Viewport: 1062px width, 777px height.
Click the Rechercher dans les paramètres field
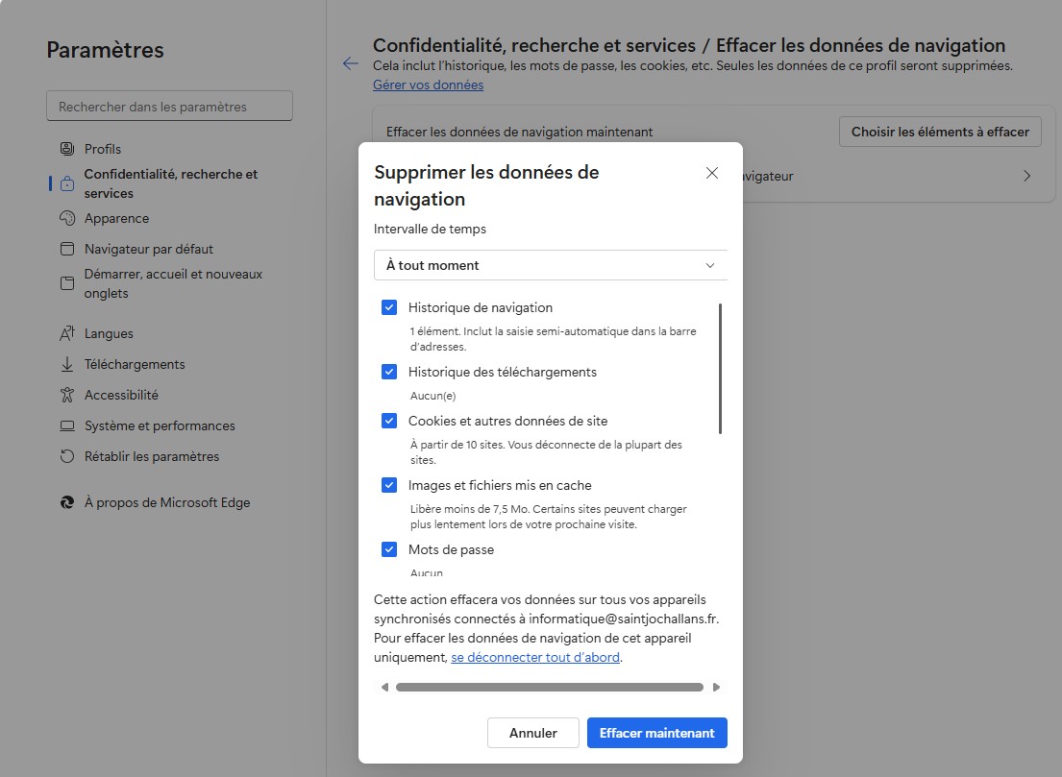(169, 107)
